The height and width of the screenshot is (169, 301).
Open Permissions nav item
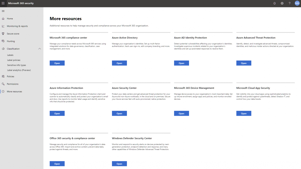coord(13,84)
